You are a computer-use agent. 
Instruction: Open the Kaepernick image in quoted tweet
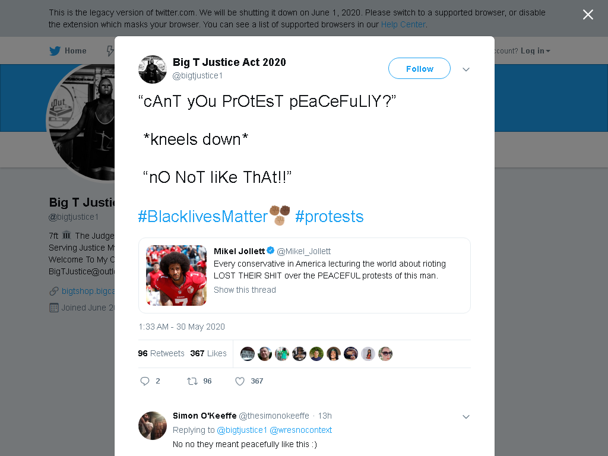tap(176, 275)
